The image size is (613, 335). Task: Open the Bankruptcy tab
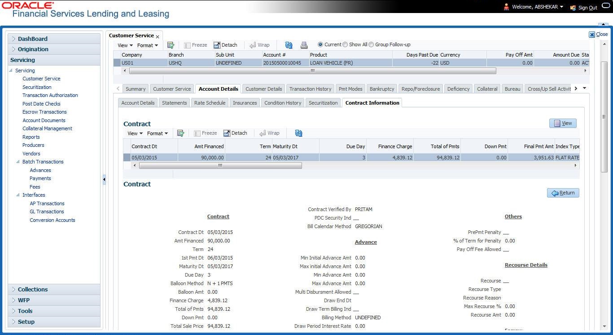pyautogui.click(x=382, y=89)
